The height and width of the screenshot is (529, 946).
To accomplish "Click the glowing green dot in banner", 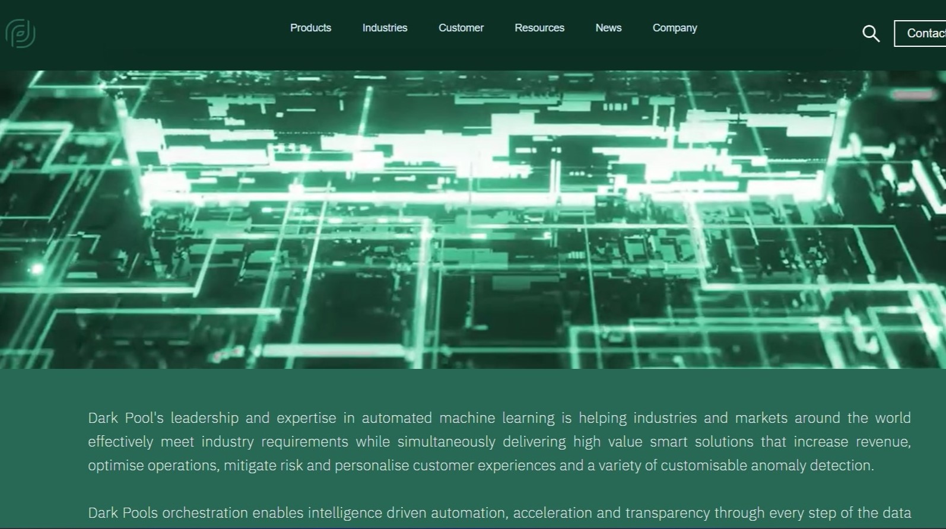I will [x=37, y=269].
